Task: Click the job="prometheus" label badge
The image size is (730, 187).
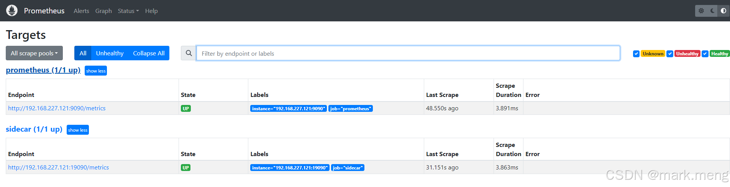Action: (x=351, y=108)
